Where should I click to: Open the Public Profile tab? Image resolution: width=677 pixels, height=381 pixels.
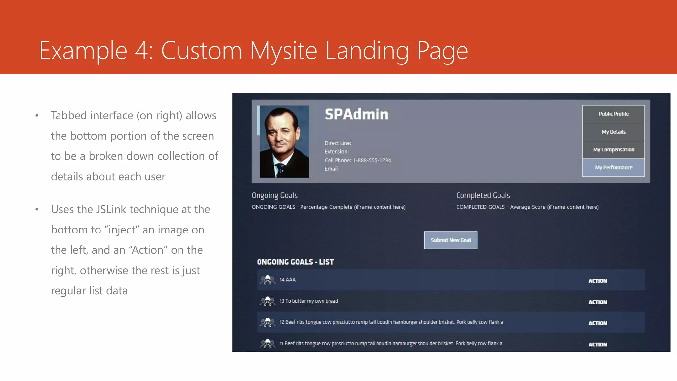613,114
